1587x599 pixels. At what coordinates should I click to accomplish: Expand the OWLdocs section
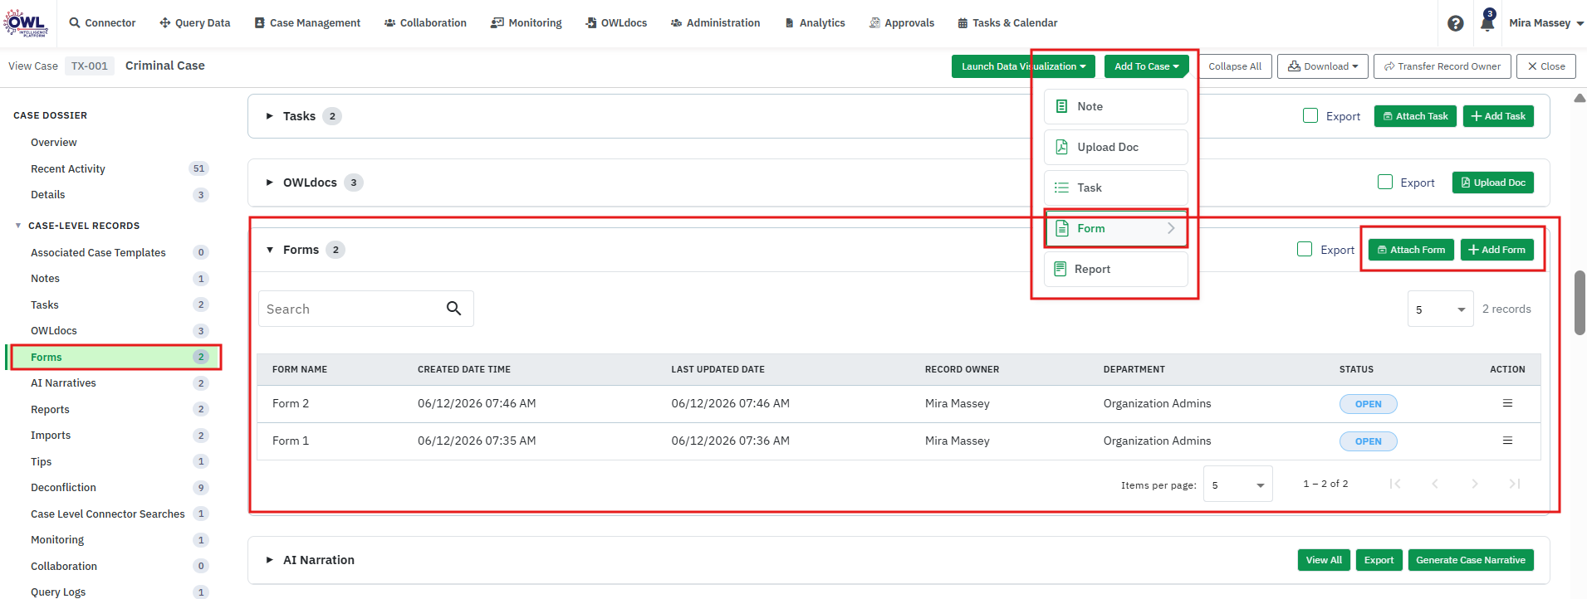(269, 183)
